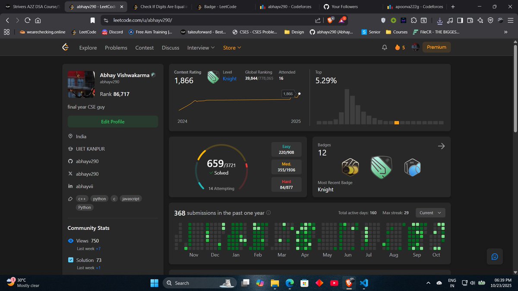
Task: Expand the Store dropdown menu
Action: tap(232, 47)
